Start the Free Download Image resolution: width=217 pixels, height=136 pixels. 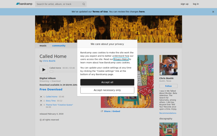51,89
